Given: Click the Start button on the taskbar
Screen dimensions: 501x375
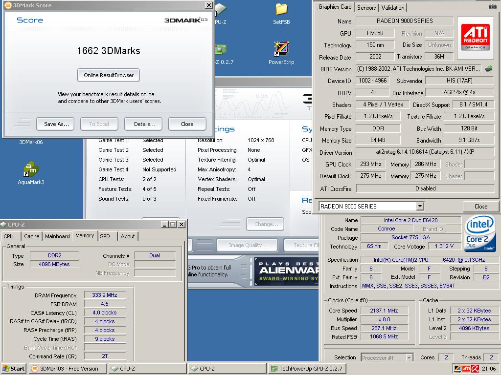Looking at the screenshot, I should pyautogui.click(x=13, y=369).
